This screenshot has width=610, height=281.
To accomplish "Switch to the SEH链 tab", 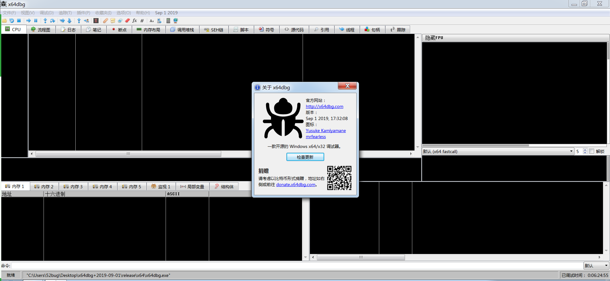I will point(214,30).
